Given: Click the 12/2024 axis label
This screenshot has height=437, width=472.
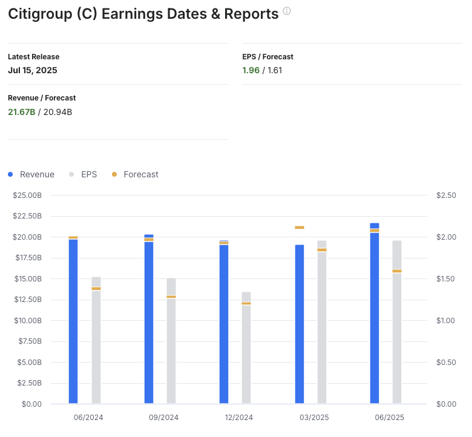Looking at the screenshot, I should pos(239,418).
